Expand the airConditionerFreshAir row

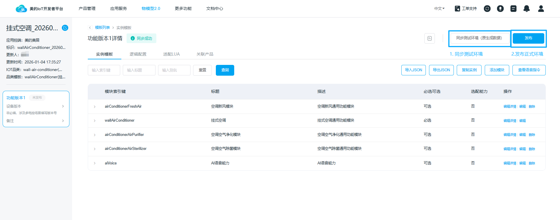[x=94, y=107]
